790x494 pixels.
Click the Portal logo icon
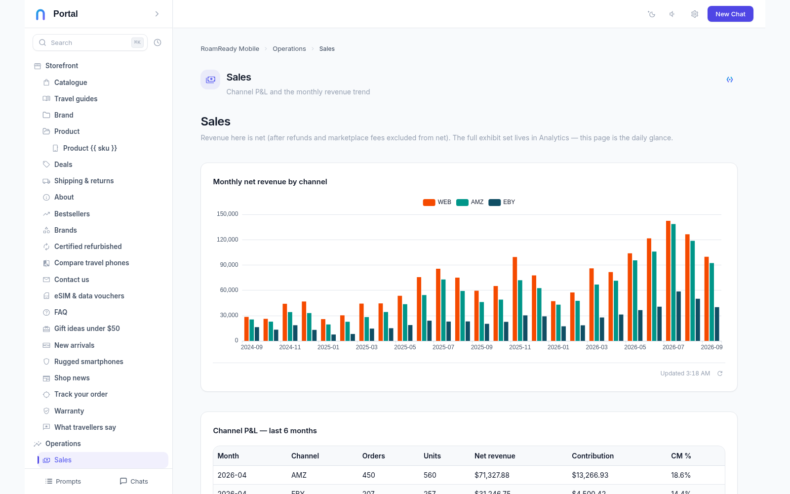coord(40,14)
